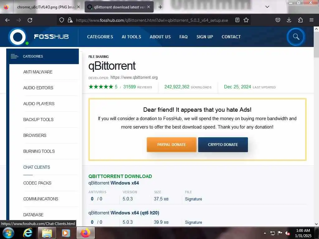Open CODEC PACKS category

pyautogui.click(x=37, y=183)
